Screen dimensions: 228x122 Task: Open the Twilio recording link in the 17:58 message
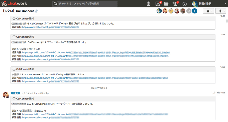coord(95,78)
